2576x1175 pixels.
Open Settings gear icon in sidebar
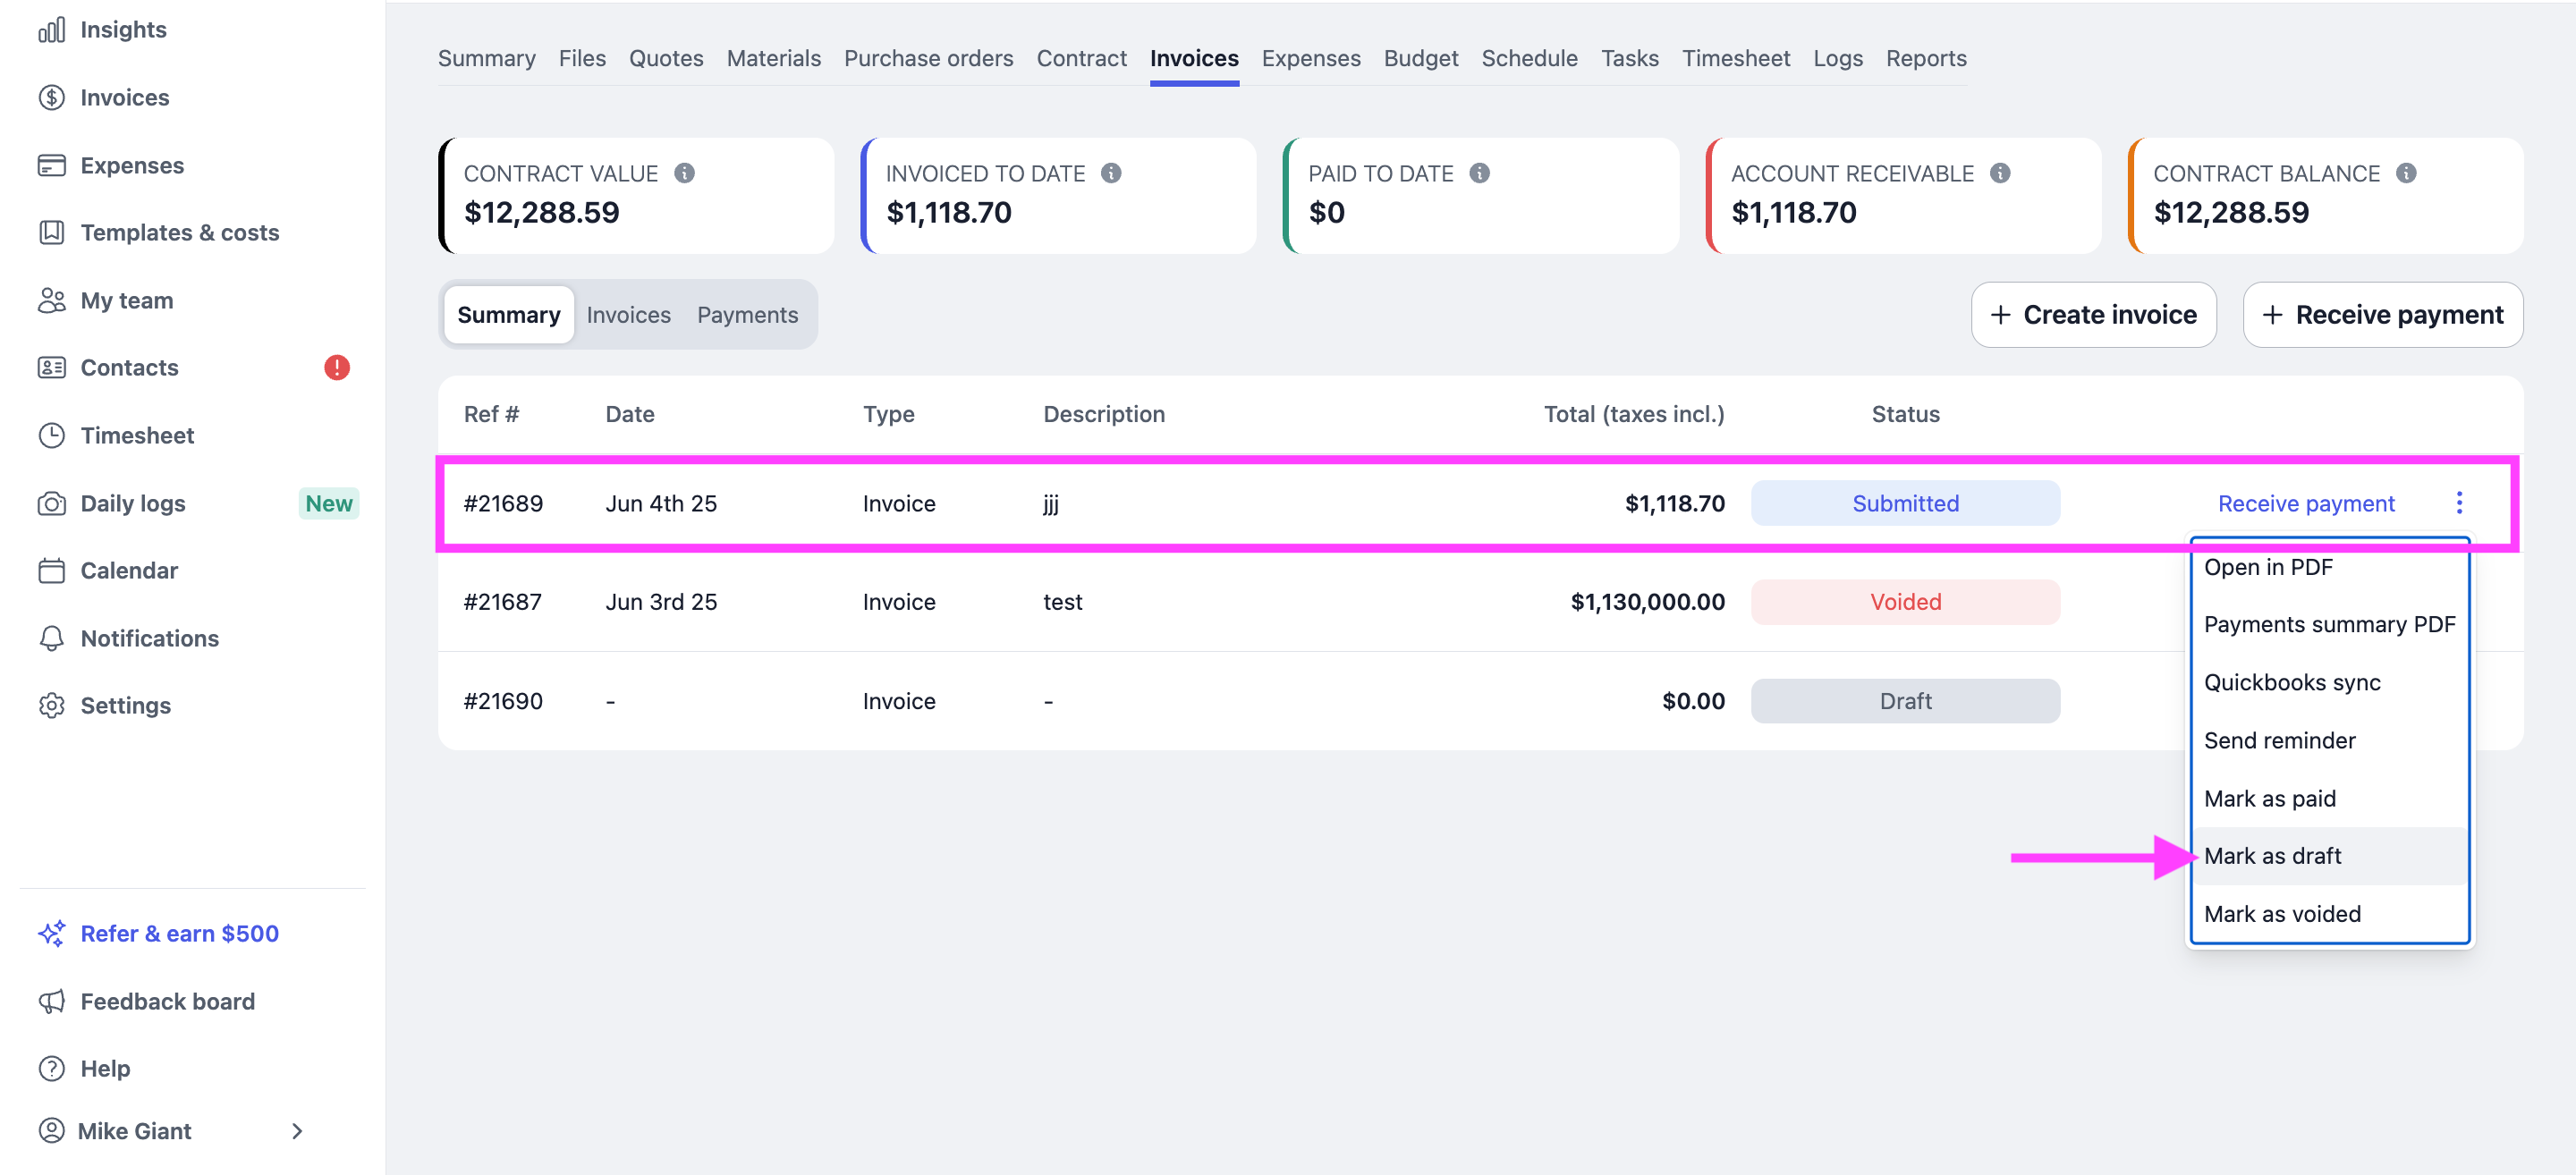coord(51,705)
